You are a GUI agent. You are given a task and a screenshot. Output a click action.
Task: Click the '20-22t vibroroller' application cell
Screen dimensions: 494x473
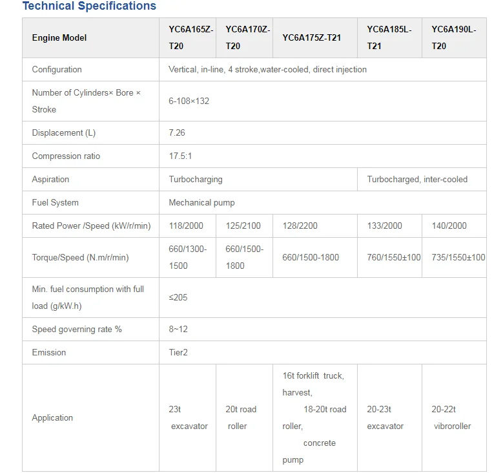click(x=451, y=417)
